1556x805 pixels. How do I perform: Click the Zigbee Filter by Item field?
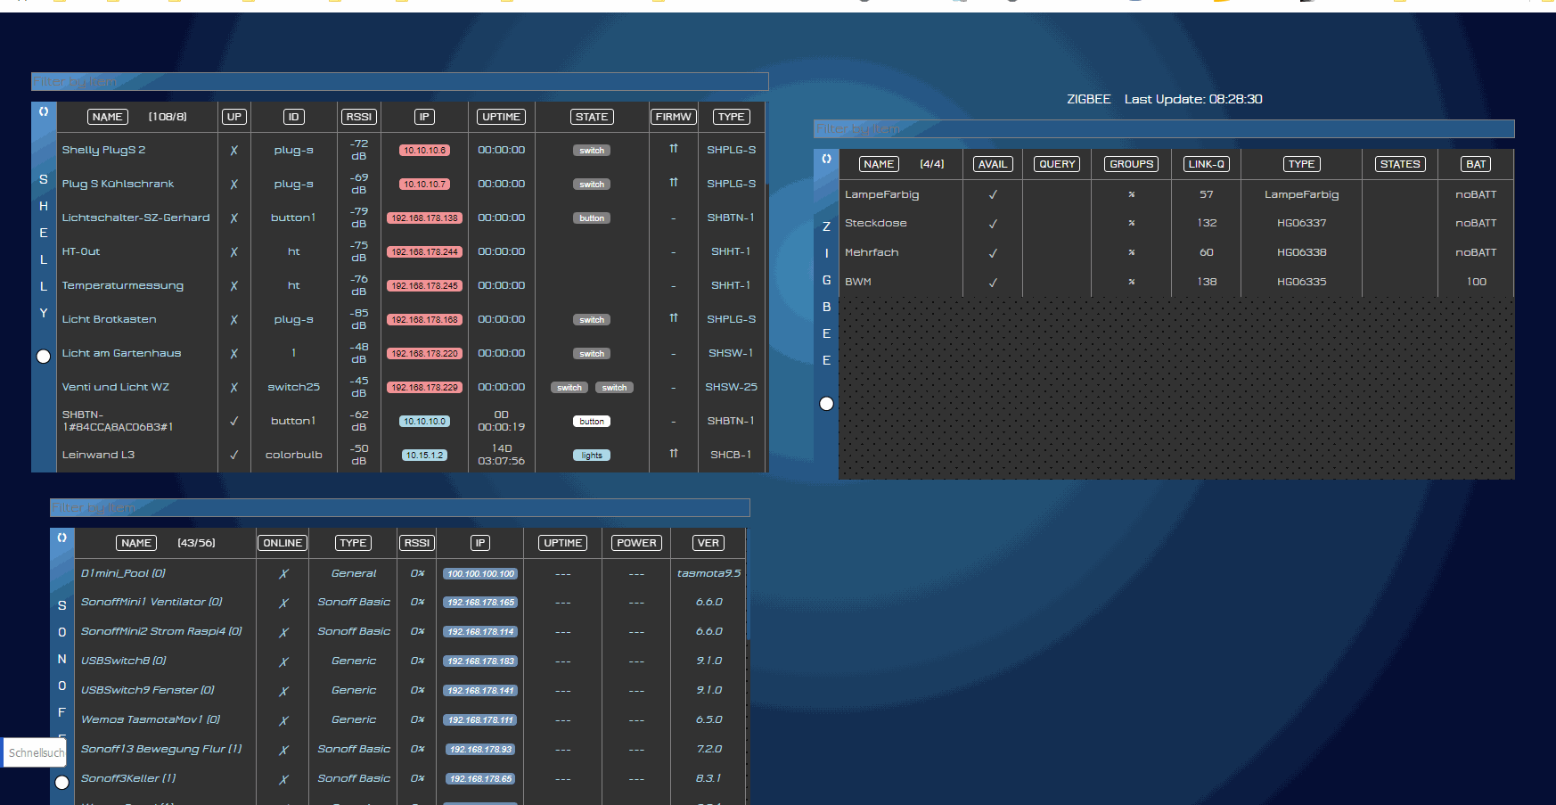(x=1163, y=129)
